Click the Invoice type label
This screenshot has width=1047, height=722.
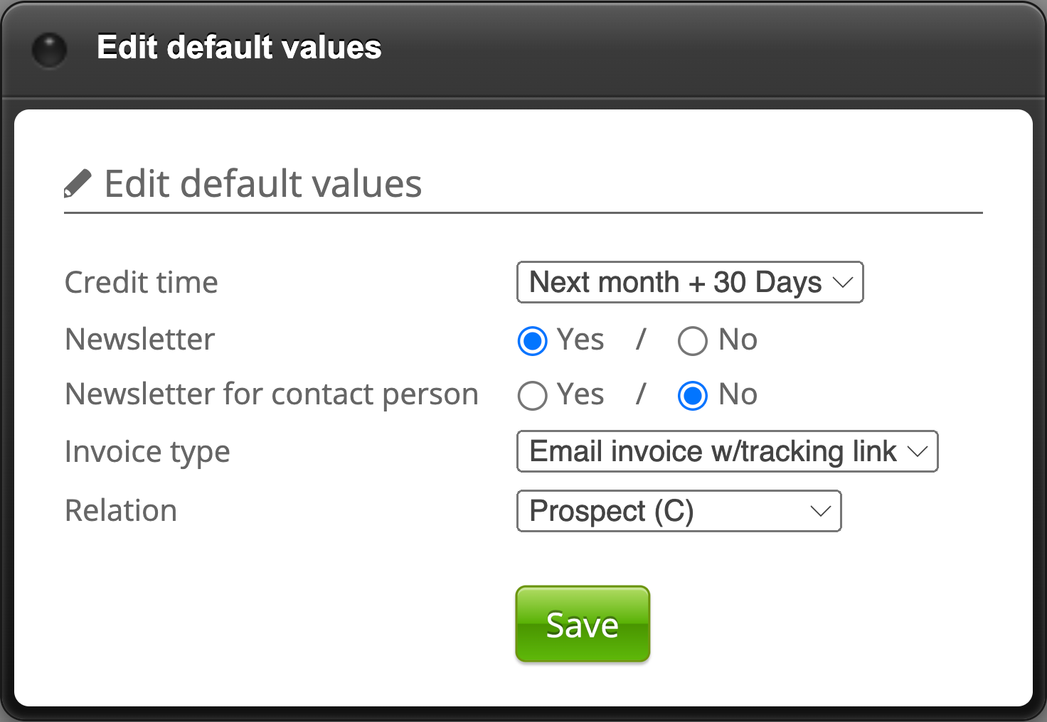click(x=147, y=452)
